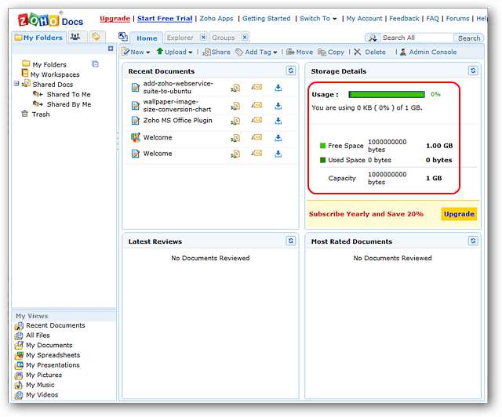Image resolution: width=502 pixels, height=417 pixels.
Task: Click the Move toolbar button
Action: point(299,52)
